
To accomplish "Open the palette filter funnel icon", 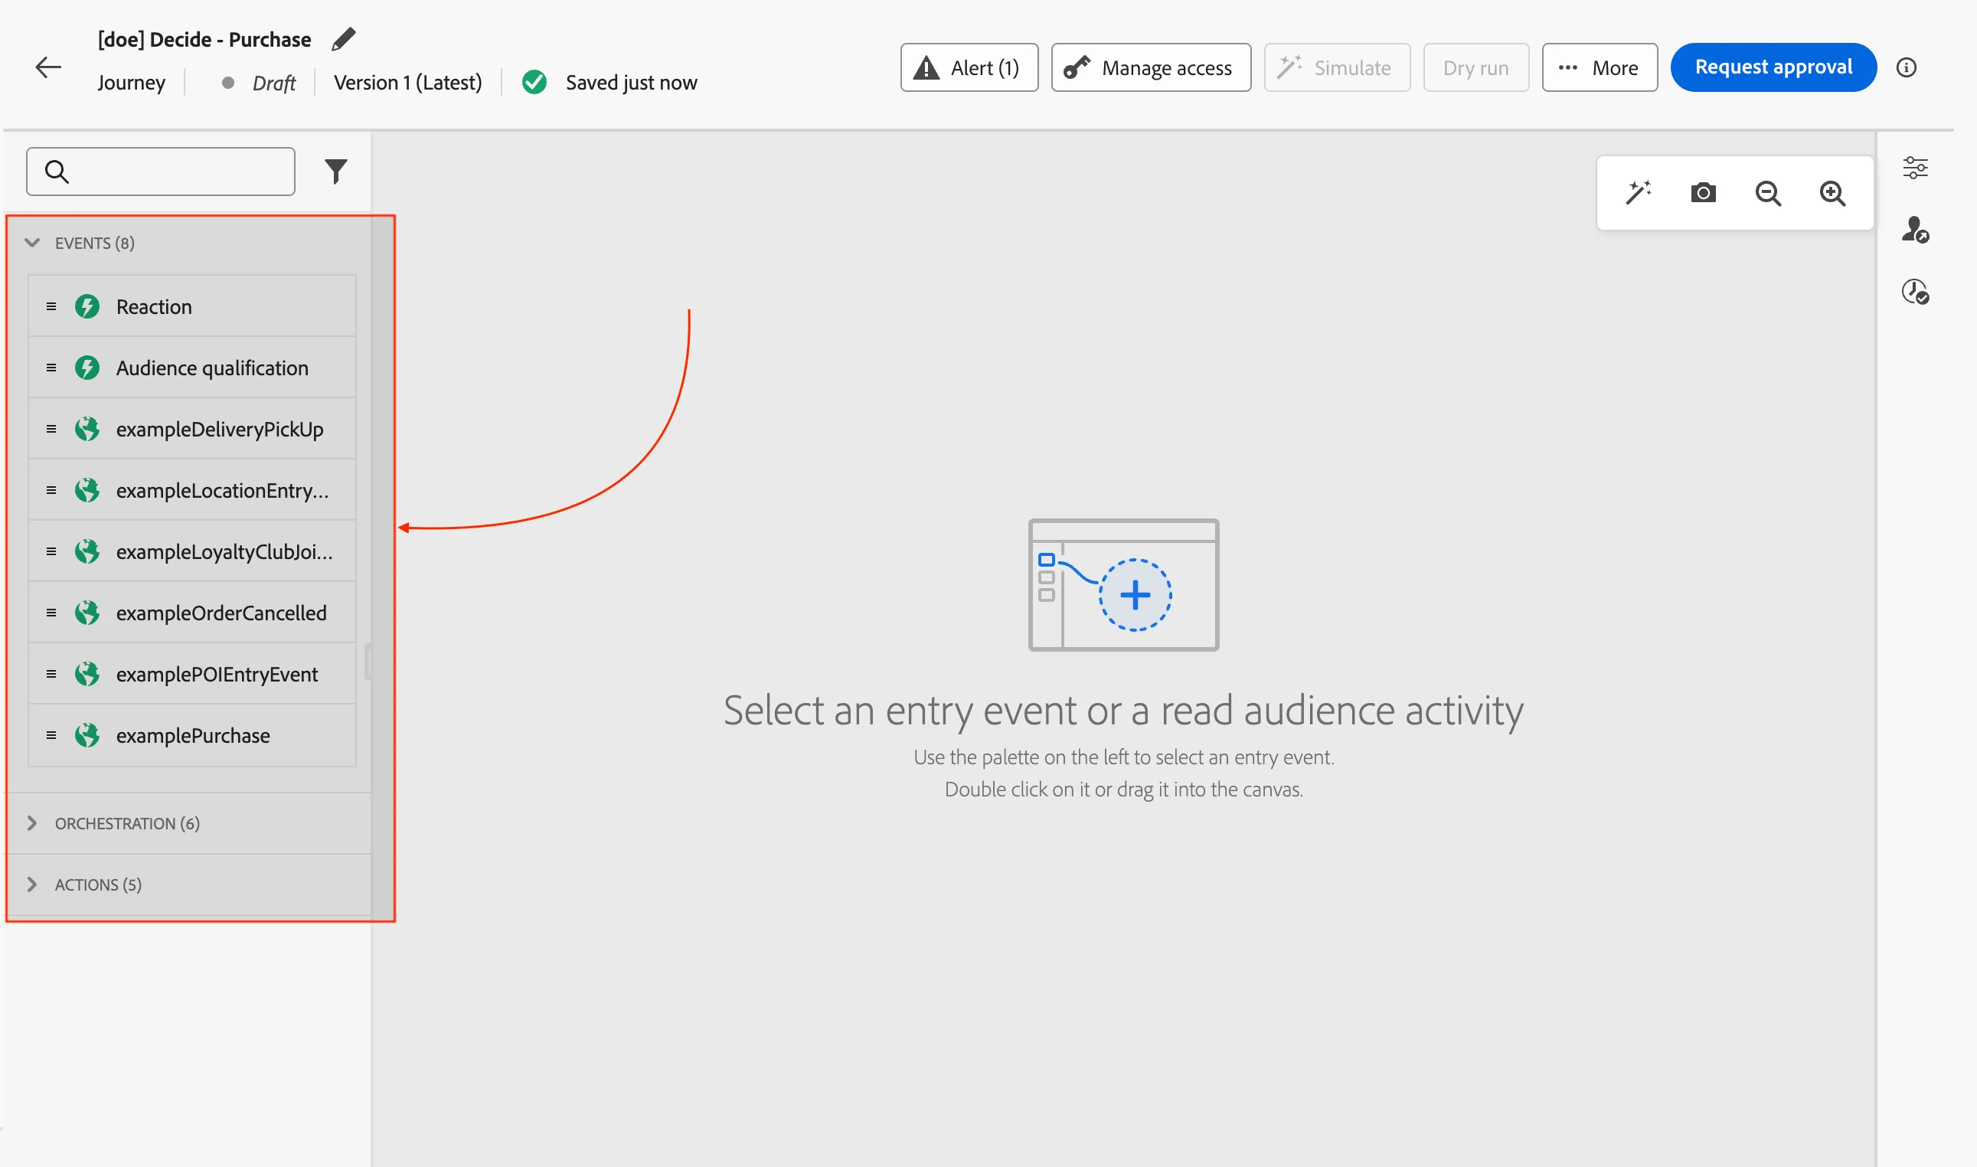I will click(335, 171).
